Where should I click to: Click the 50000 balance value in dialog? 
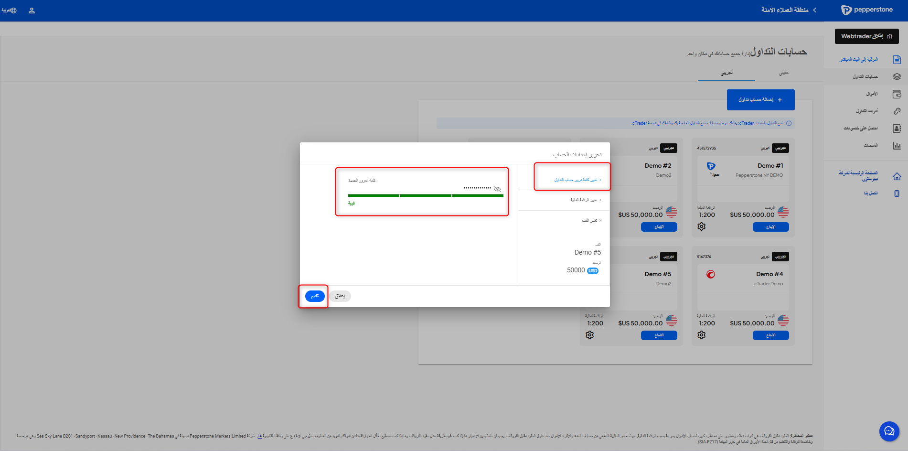pyautogui.click(x=576, y=270)
